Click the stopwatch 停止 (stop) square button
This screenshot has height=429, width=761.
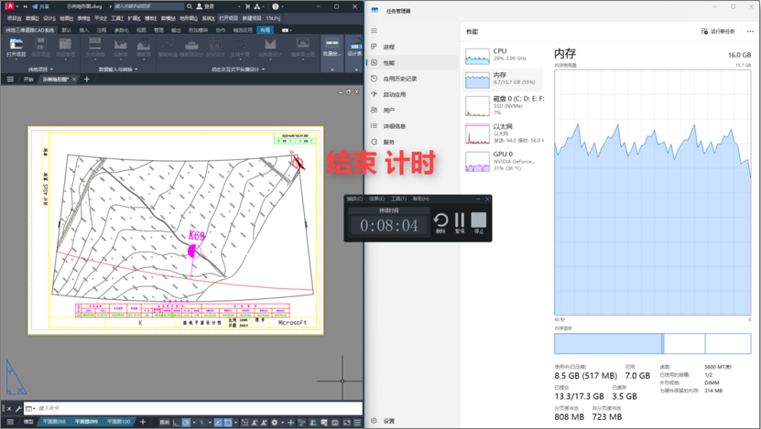coord(479,221)
